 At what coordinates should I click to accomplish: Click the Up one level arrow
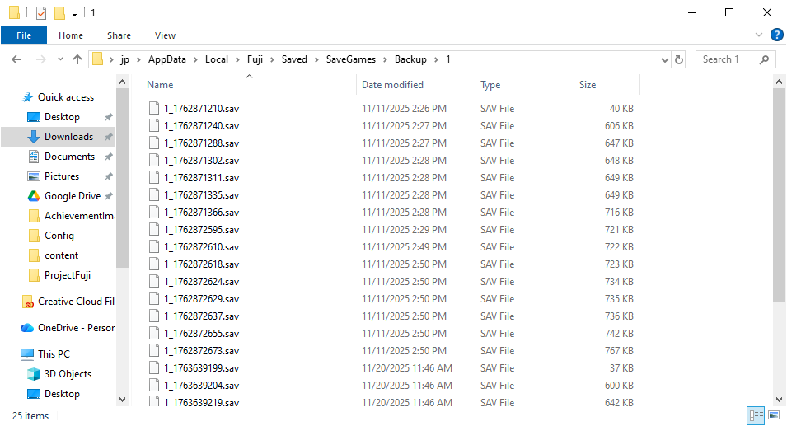(77, 59)
